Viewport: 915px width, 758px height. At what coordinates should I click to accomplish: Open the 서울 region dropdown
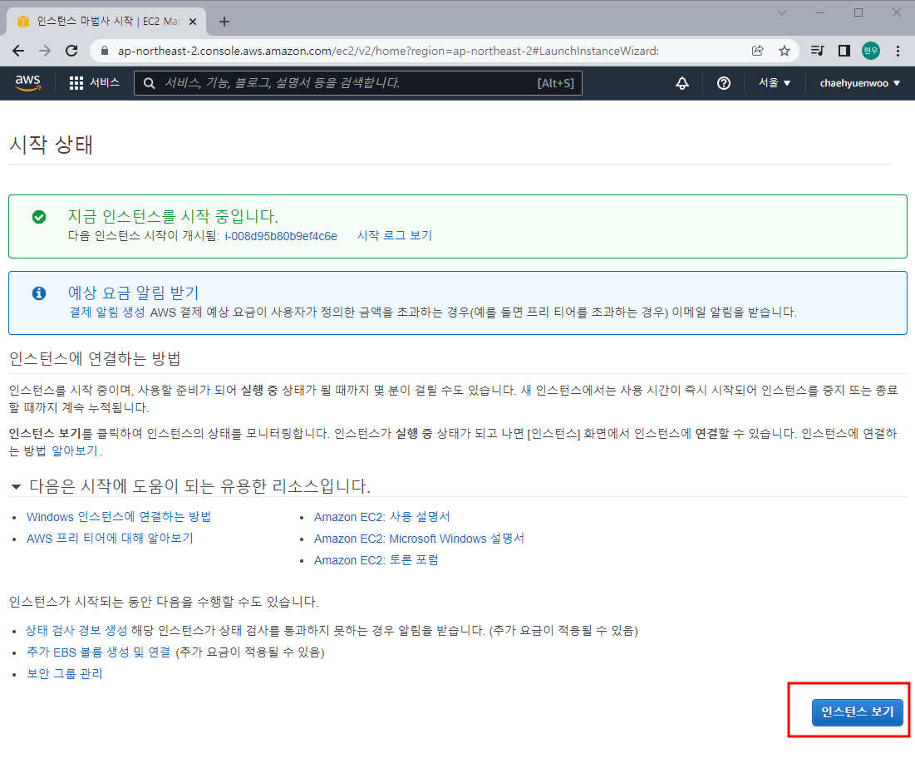tap(774, 82)
